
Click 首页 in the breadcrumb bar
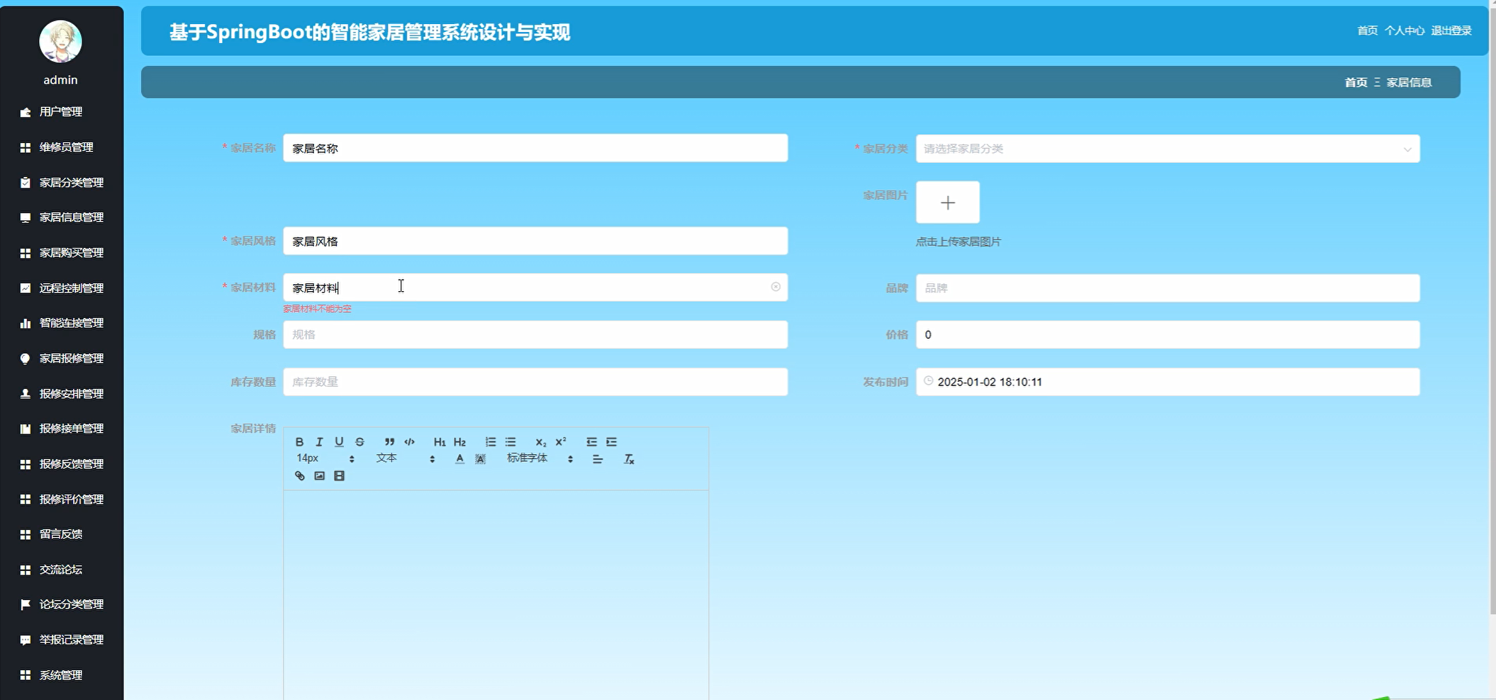click(1356, 82)
